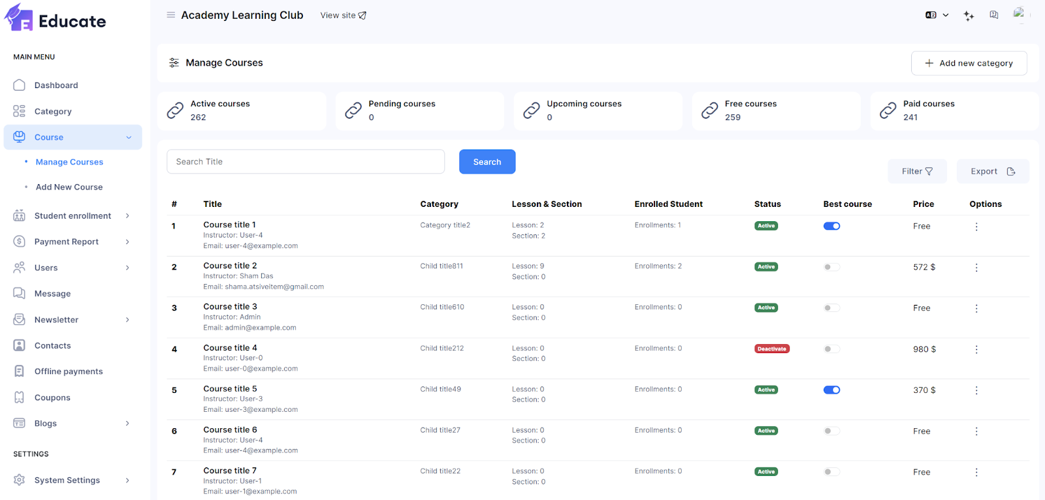The width and height of the screenshot is (1045, 500).
Task: Open the Filter options button
Action: 917,172
